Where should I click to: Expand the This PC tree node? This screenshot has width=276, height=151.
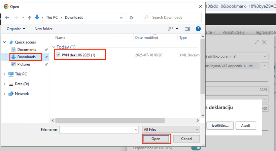click(4, 74)
